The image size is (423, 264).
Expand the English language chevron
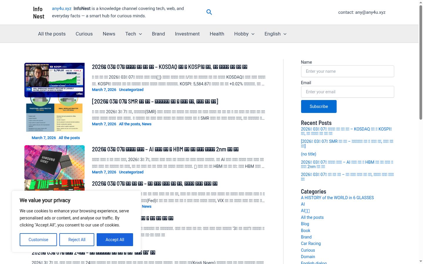(x=285, y=34)
